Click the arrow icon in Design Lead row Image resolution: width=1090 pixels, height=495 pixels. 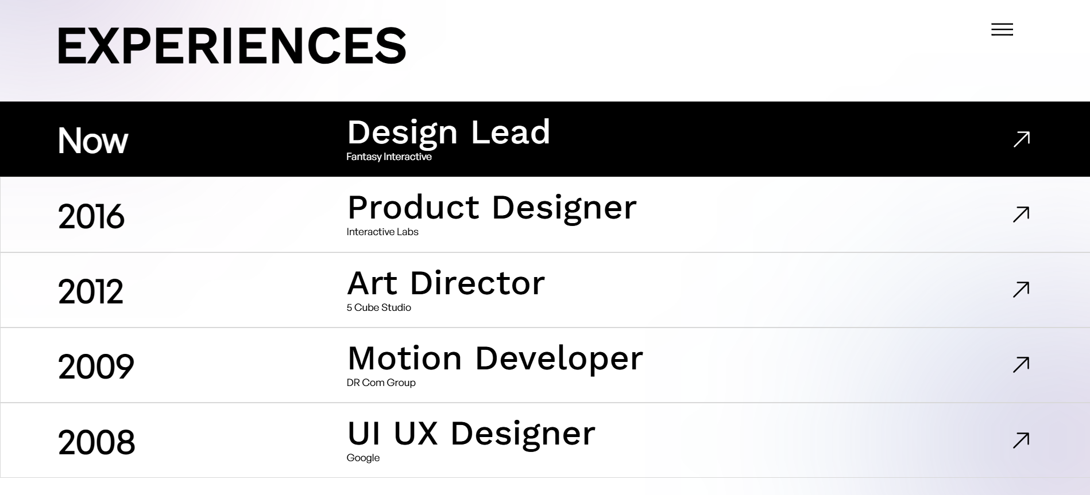click(x=1021, y=139)
